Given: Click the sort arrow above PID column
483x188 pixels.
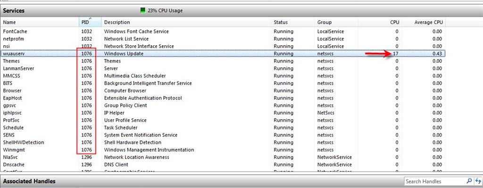Looking at the screenshot, I should tap(90, 19).
